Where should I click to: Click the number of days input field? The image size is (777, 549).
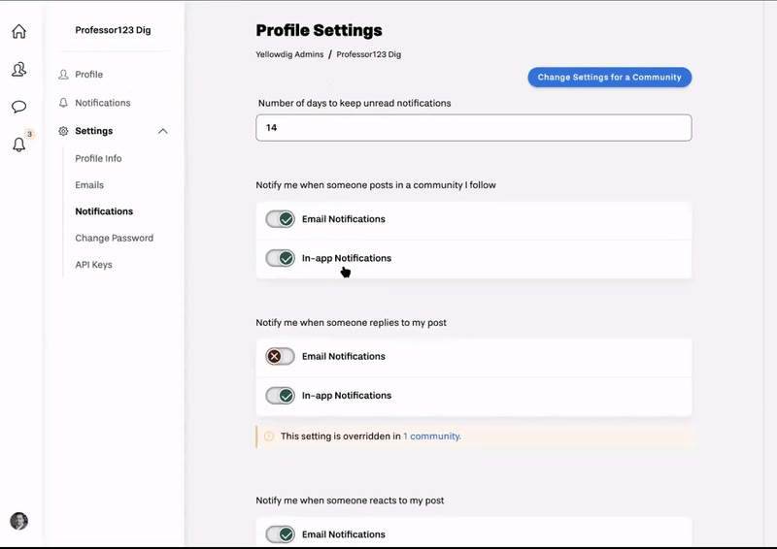pos(473,127)
